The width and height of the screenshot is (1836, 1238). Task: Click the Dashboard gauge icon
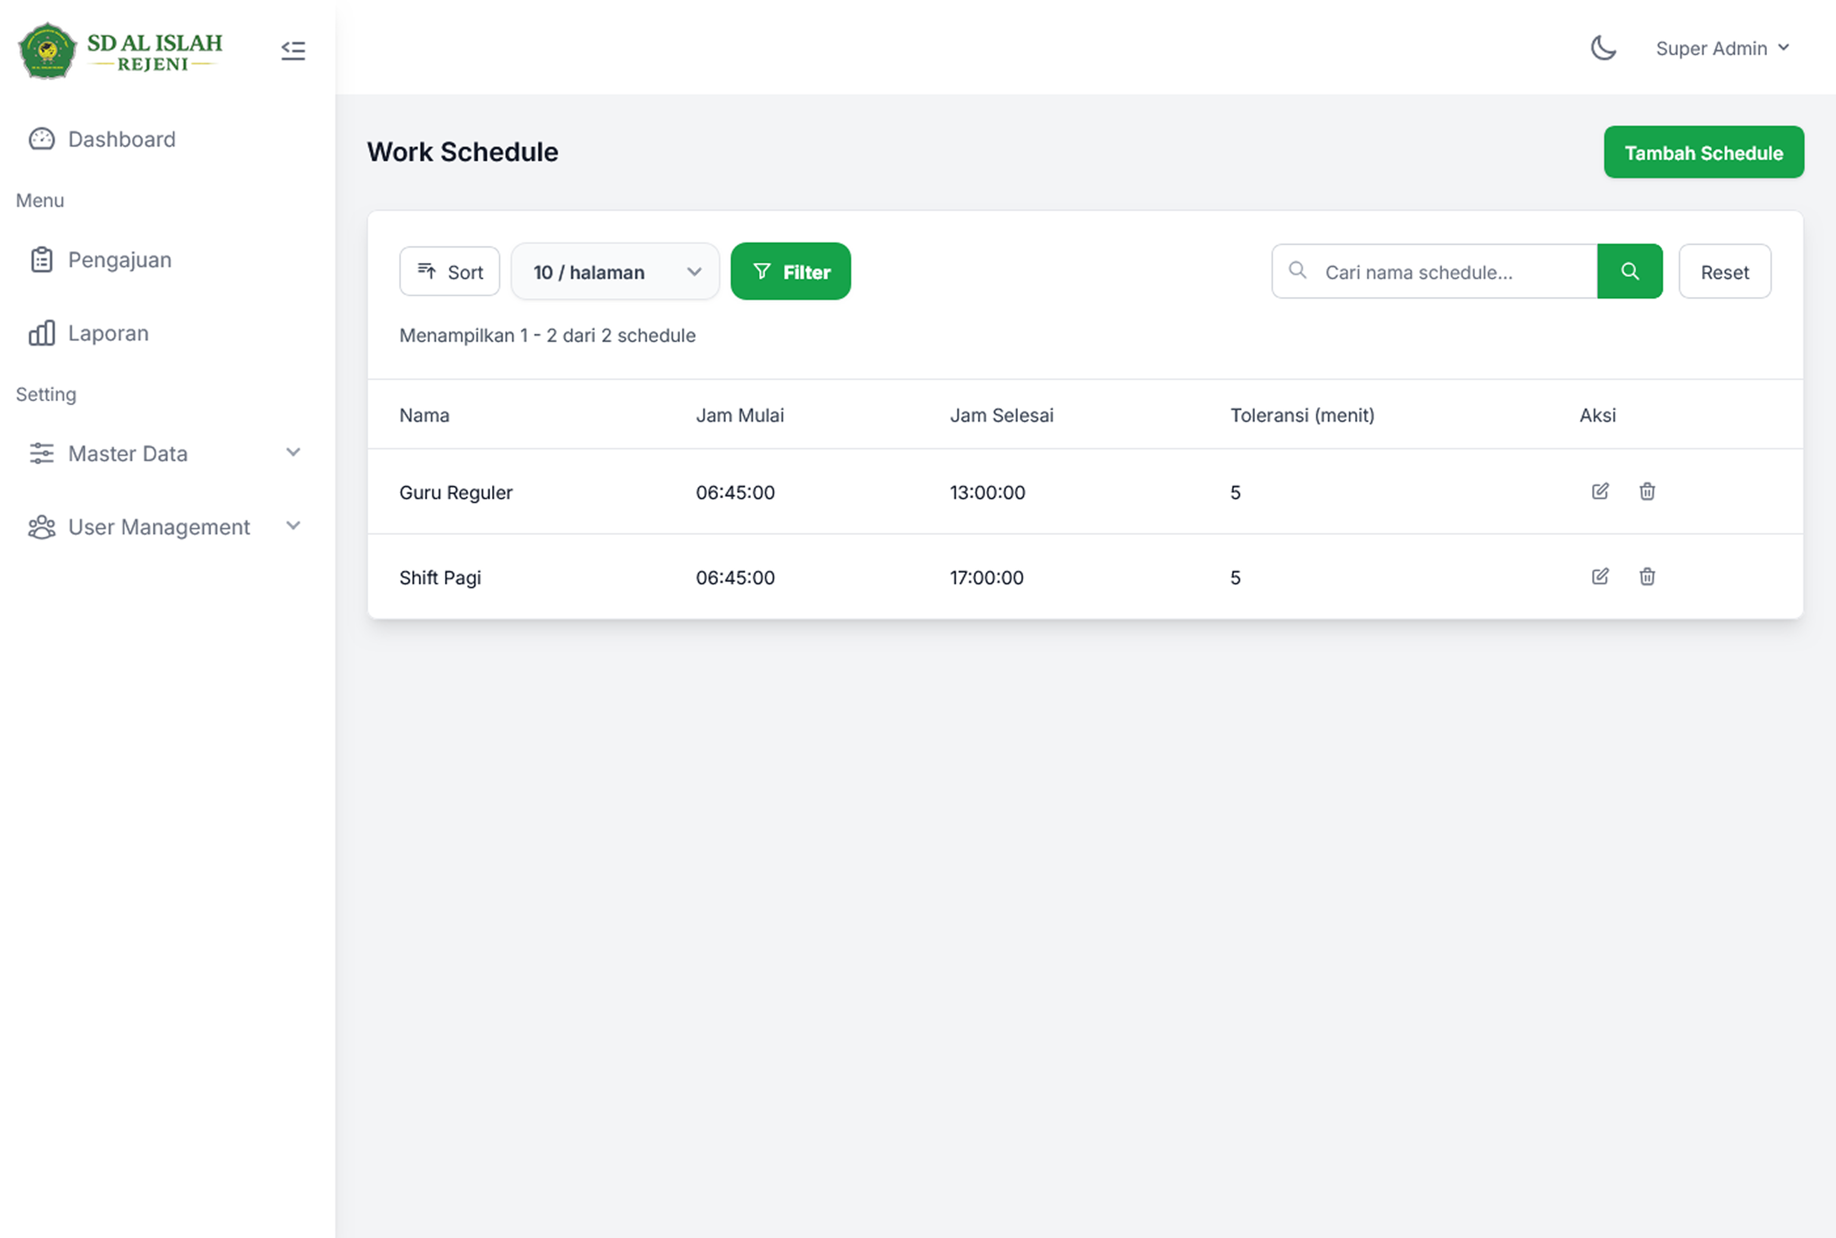(x=42, y=139)
